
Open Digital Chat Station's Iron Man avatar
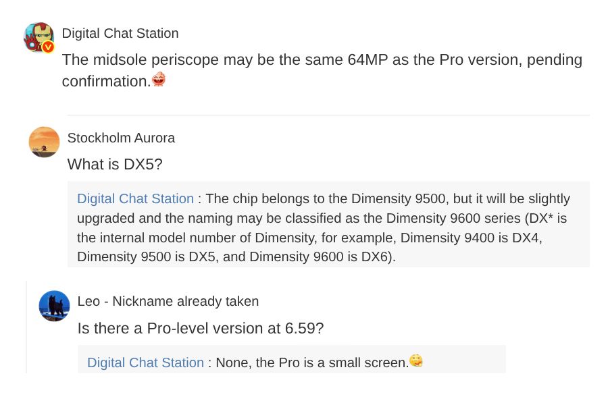[39, 38]
